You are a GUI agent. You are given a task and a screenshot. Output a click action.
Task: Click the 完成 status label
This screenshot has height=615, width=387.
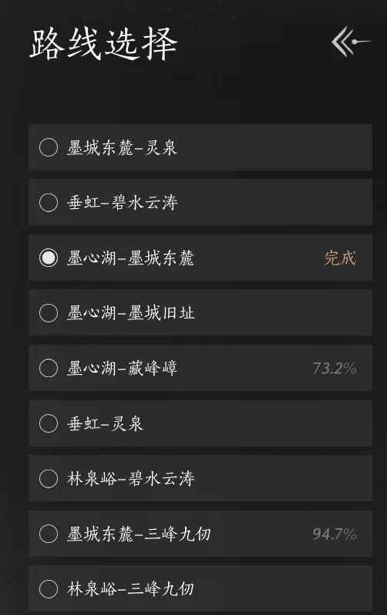(340, 258)
